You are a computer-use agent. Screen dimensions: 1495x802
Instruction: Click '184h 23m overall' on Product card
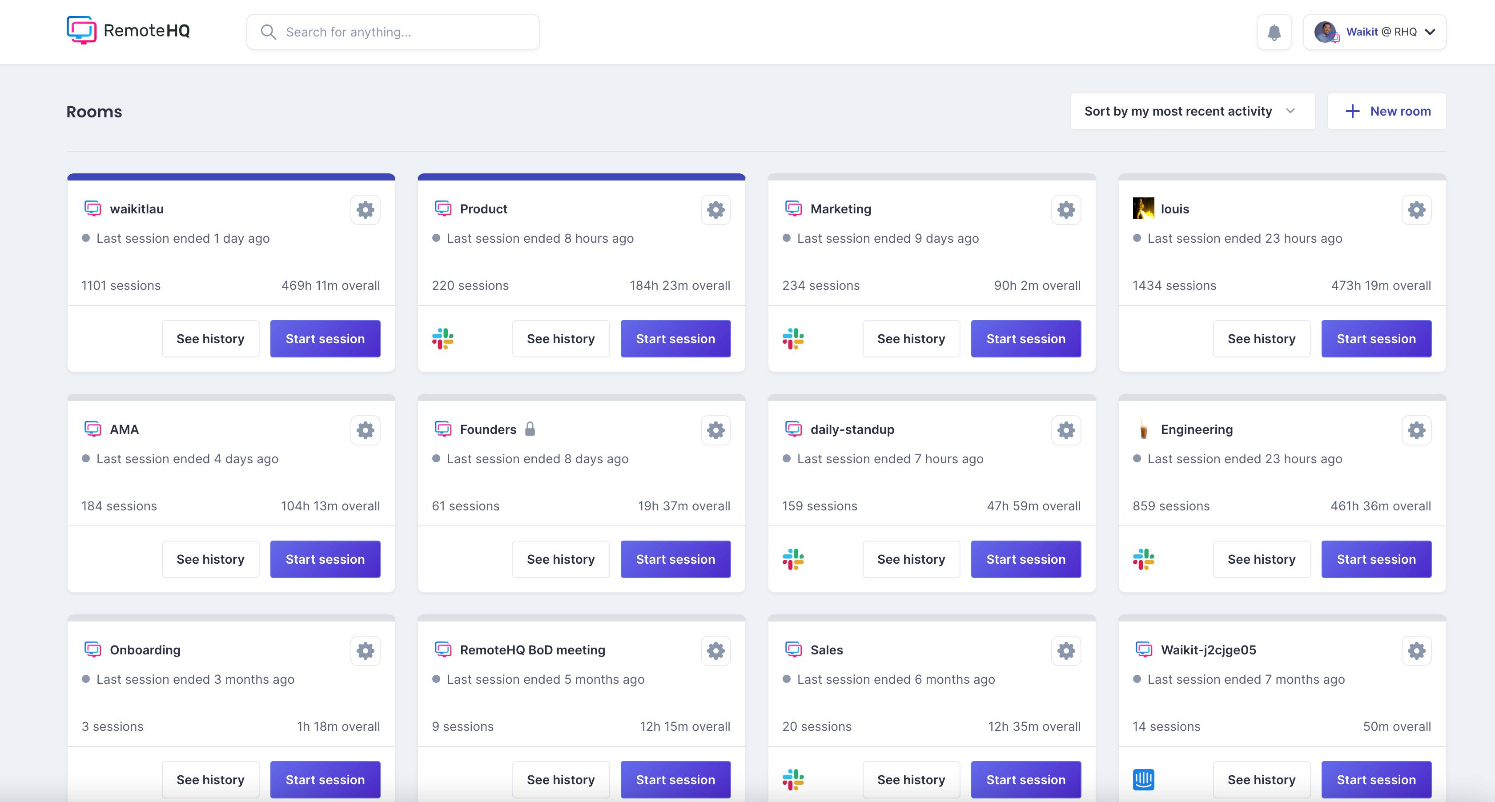point(679,285)
